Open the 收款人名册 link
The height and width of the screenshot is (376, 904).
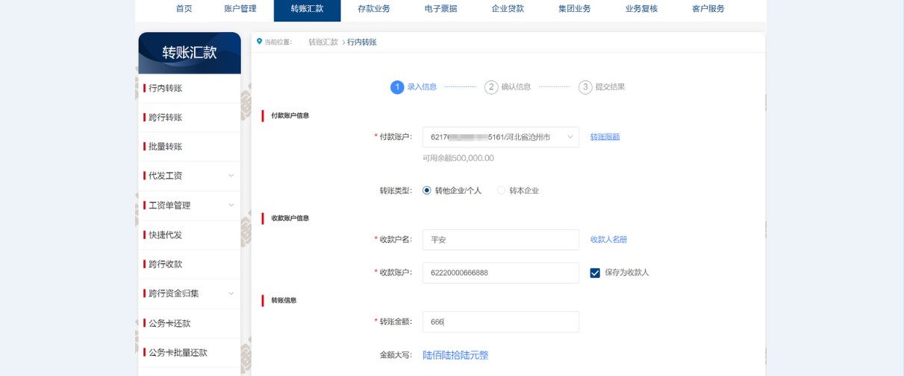(x=609, y=240)
